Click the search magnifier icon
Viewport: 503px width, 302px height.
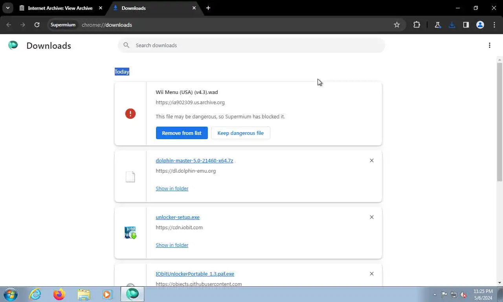click(126, 45)
